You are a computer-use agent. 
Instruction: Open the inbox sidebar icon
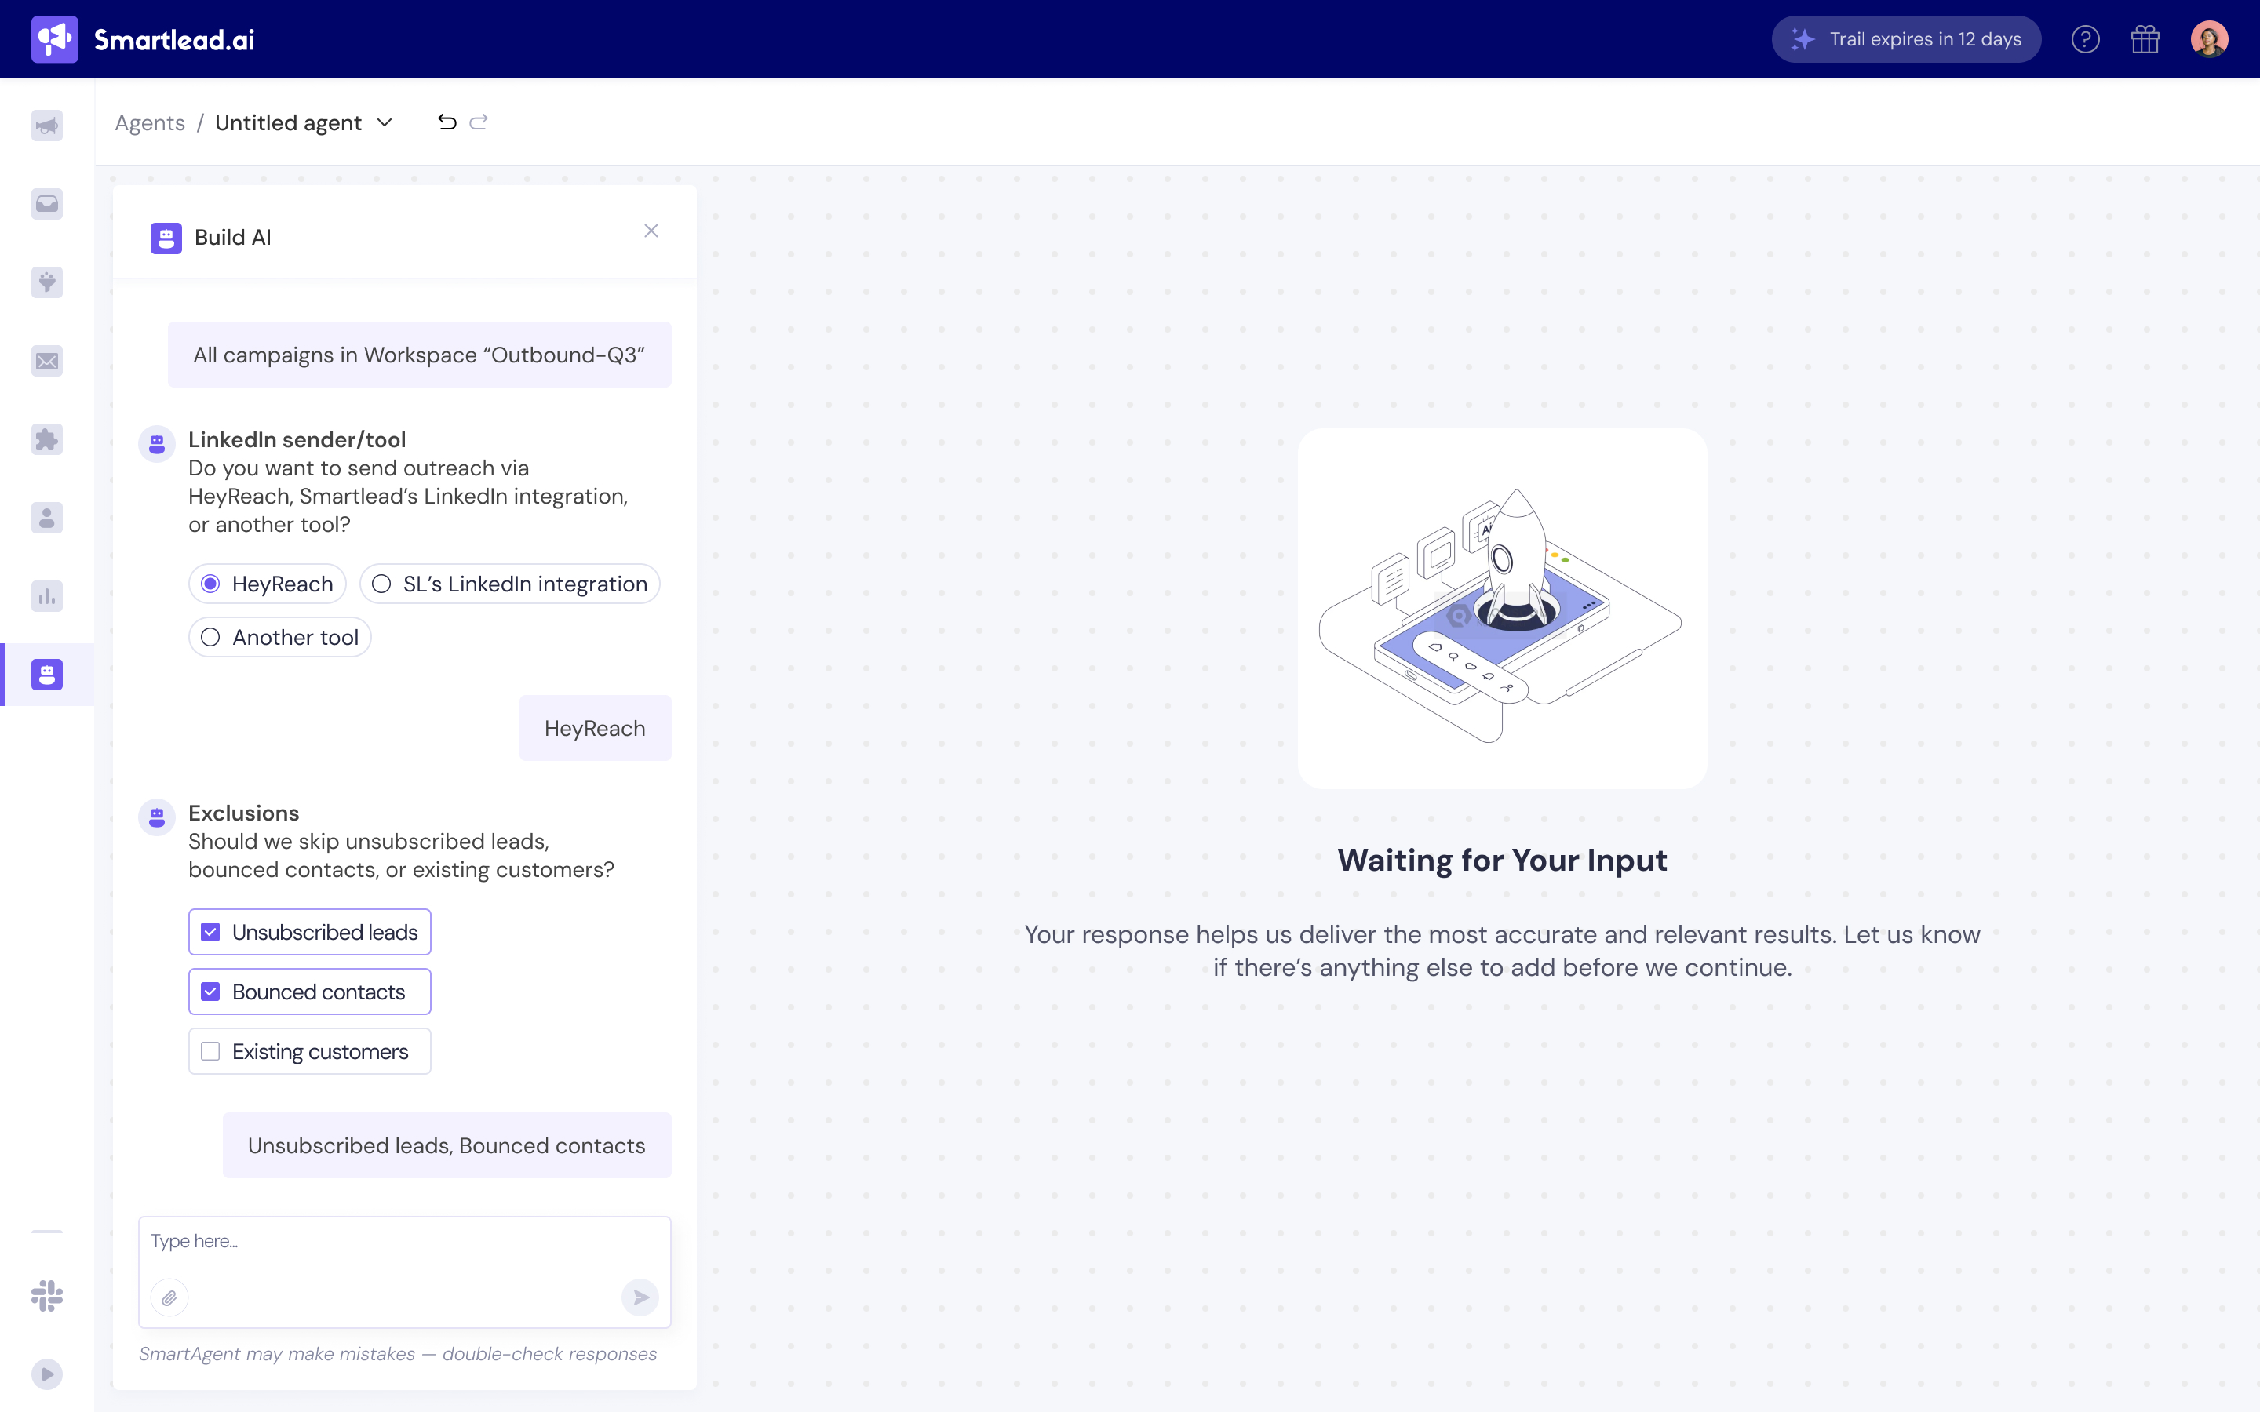(x=47, y=204)
